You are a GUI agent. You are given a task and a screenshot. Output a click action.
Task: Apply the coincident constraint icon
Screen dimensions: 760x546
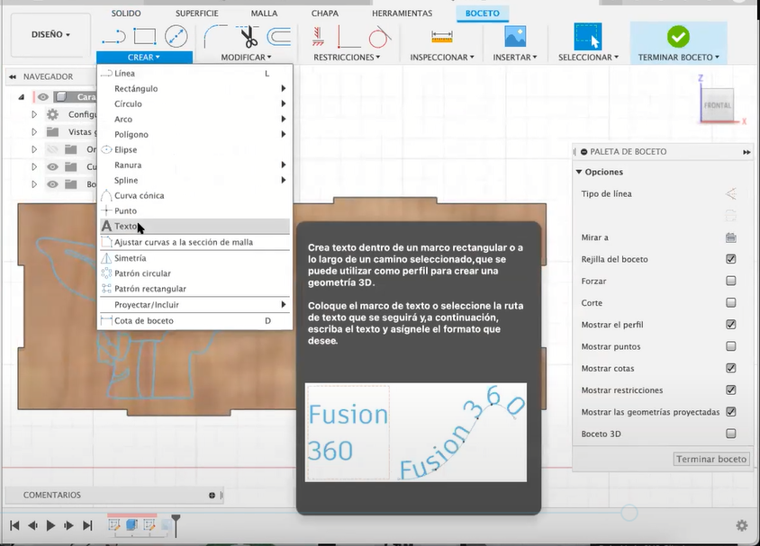pyautogui.click(x=318, y=37)
